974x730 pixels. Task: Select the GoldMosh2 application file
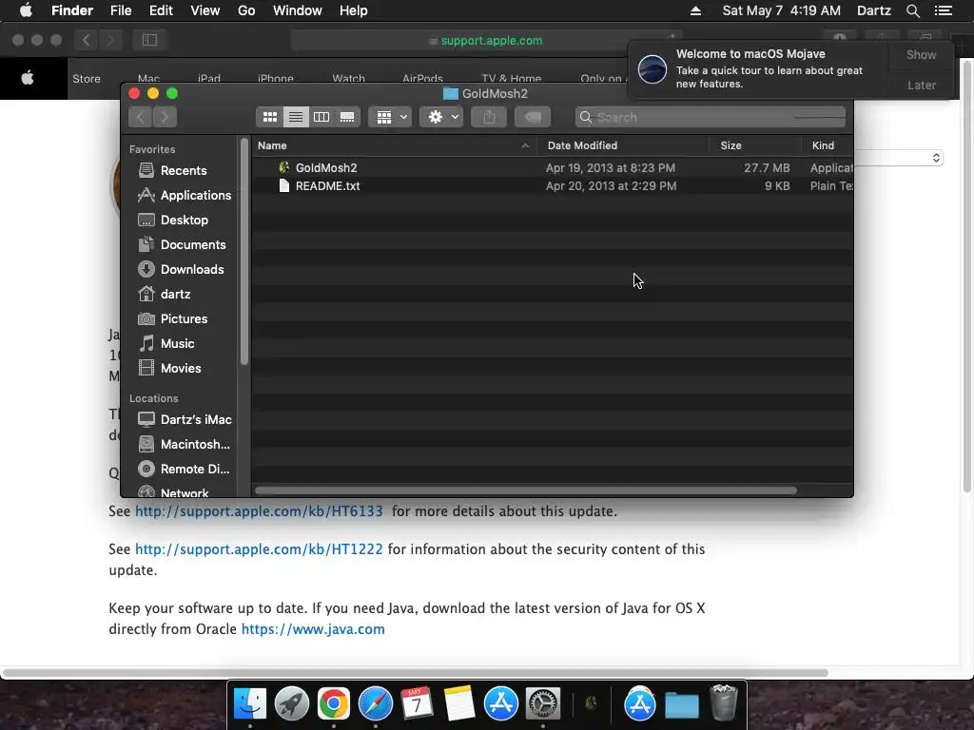tap(326, 167)
